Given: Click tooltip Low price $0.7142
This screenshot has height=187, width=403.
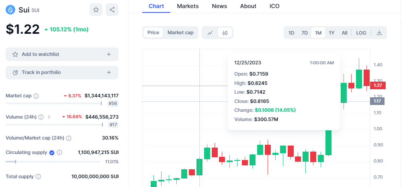Looking at the screenshot, I should coord(256,92).
